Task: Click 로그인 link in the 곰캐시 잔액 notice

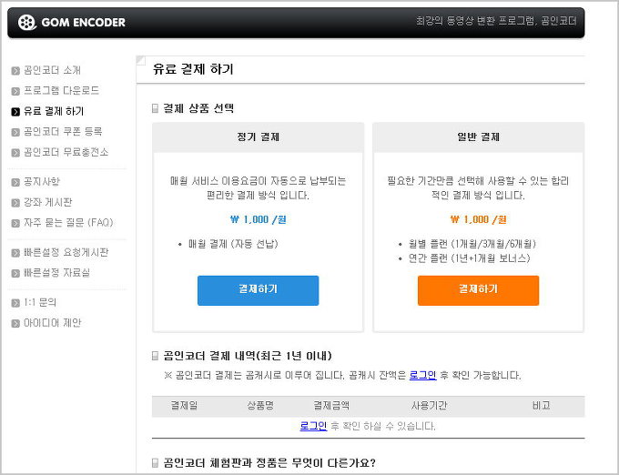Action: coord(422,375)
